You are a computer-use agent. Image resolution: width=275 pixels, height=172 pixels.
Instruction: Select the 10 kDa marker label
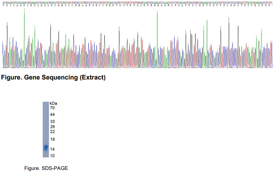(x=52, y=156)
